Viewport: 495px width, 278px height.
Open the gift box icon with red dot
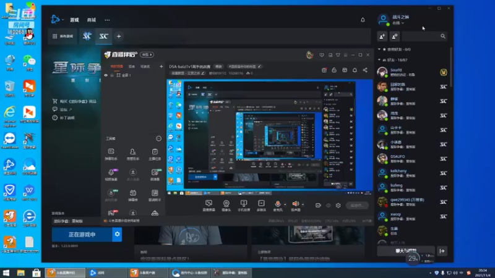coord(324,70)
